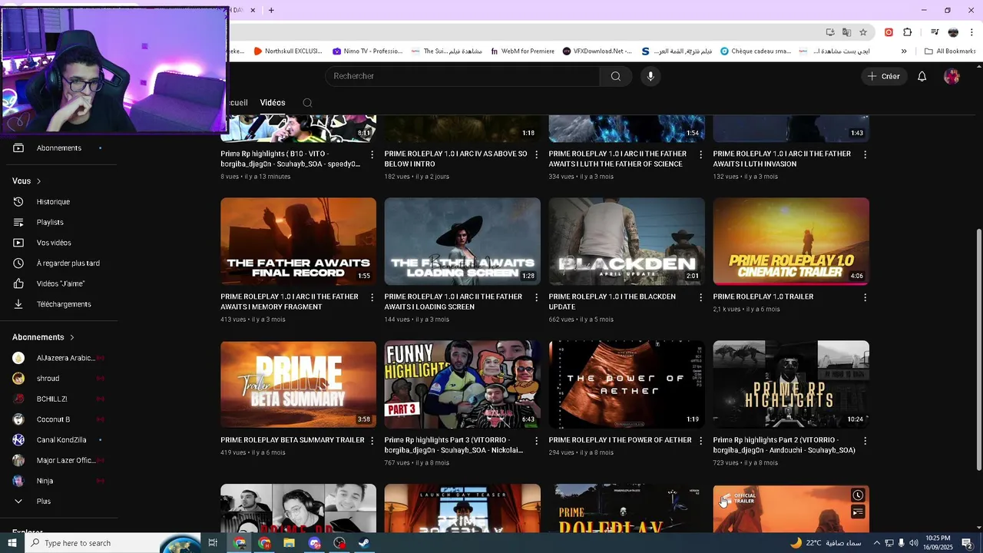Screen dimensions: 983x553
Task: Show hidden system tray icons chevron
Action: pyautogui.click(x=876, y=543)
